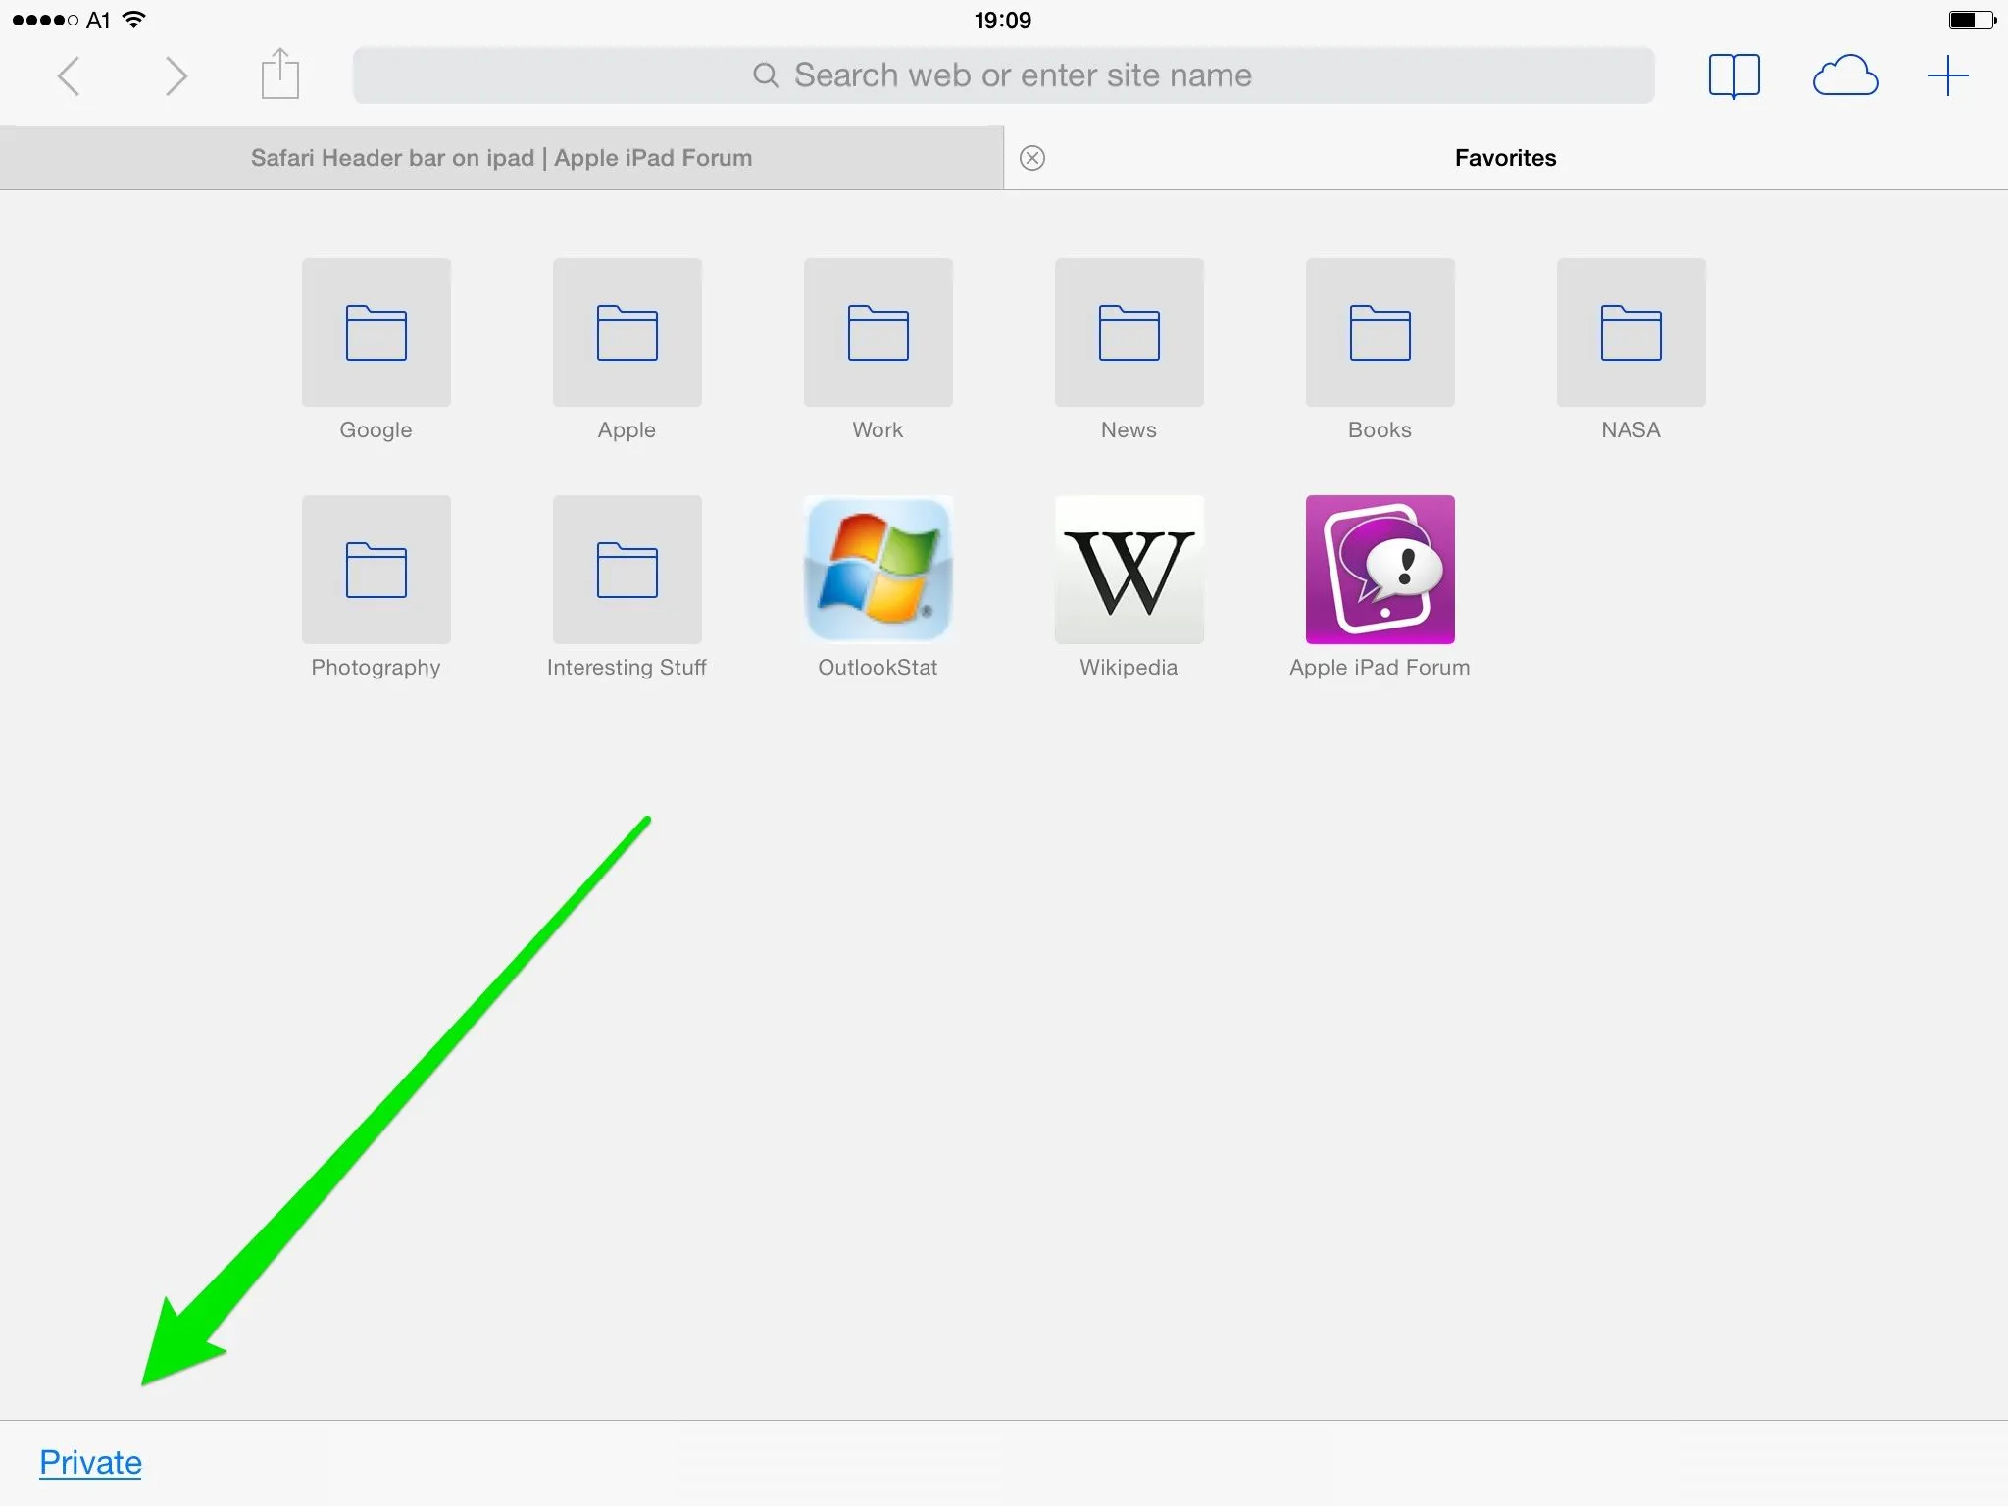
Task: Tap the forward navigation arrow
Action: (x=176, y=75)
